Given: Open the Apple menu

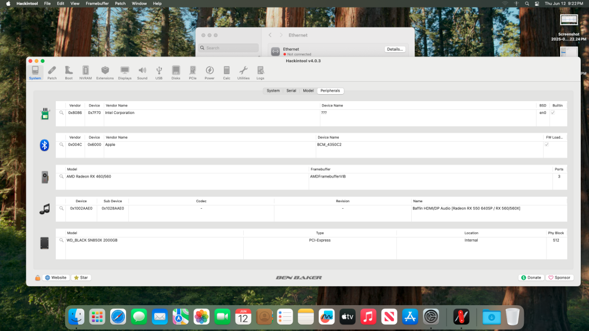Looking at the screenshot, I should (8, 4).
